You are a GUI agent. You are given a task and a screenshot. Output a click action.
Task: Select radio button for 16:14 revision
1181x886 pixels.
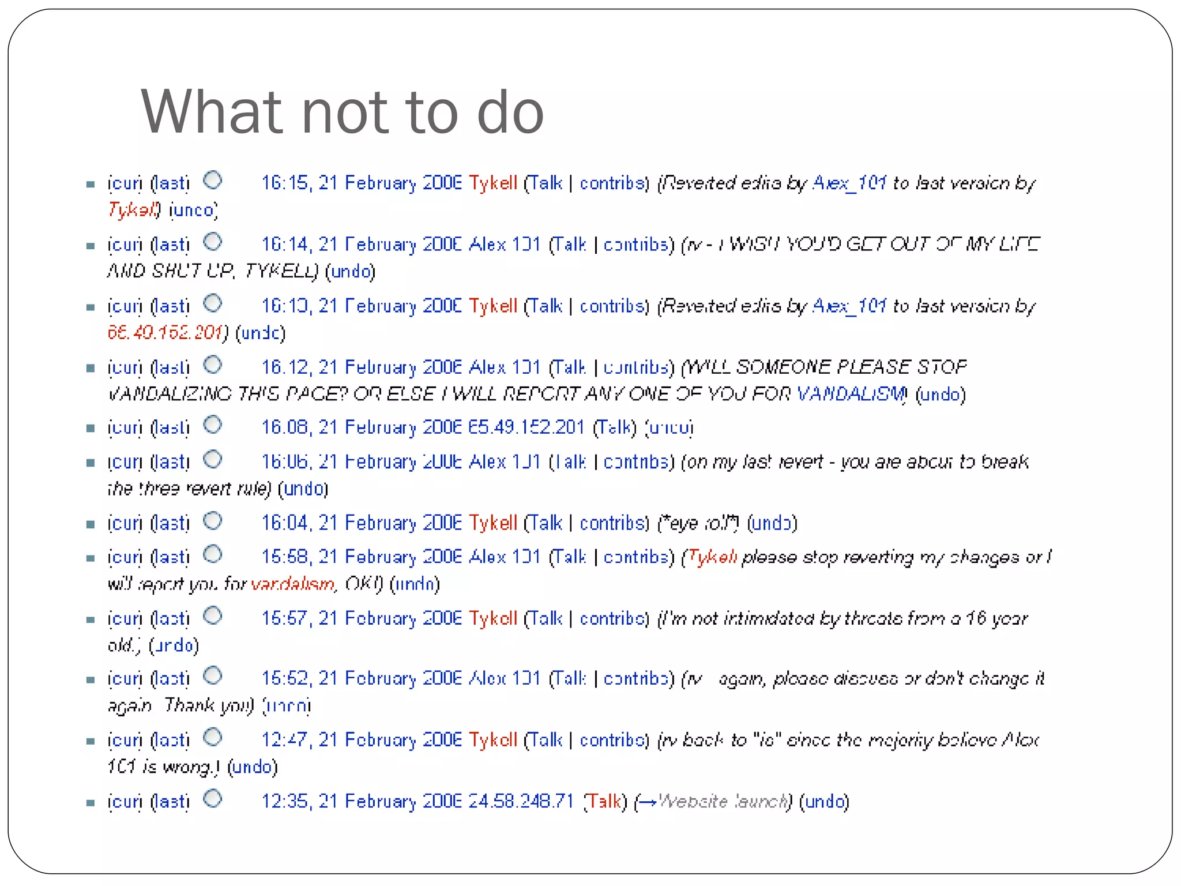213,242
